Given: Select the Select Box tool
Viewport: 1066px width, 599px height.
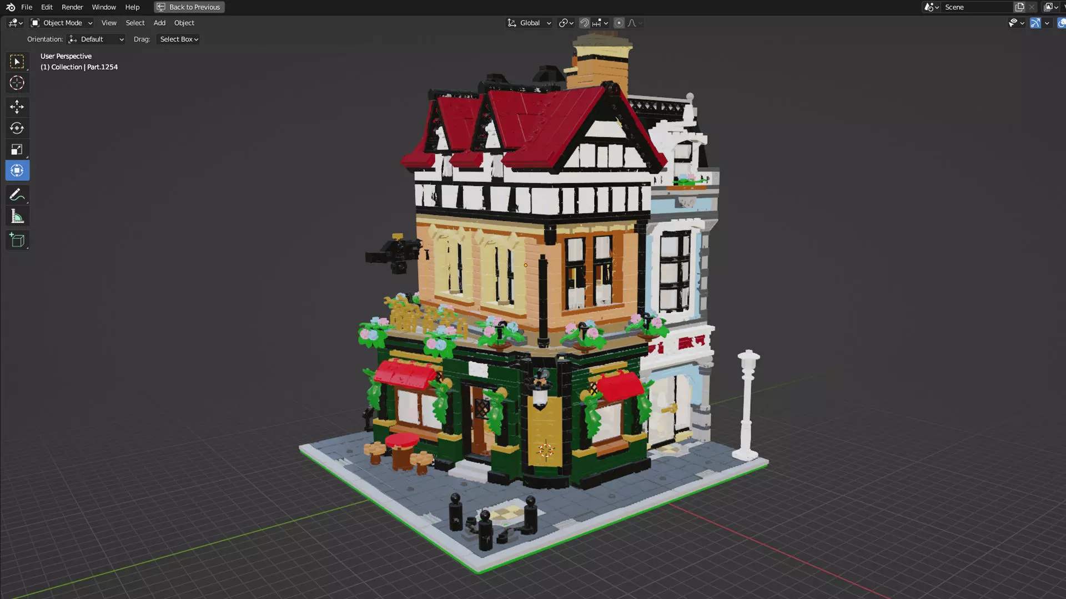Looking at the screenshot, I should (17, 62).
